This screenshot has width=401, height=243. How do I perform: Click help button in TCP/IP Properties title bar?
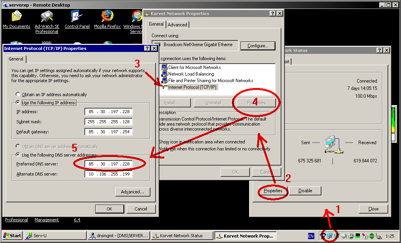pyautogui.click(x=147, y=48)
